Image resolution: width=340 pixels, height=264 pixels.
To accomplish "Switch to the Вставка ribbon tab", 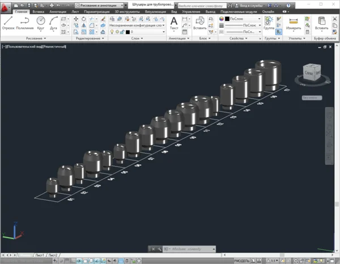I will pyautogui.click(x=39, y=12).
